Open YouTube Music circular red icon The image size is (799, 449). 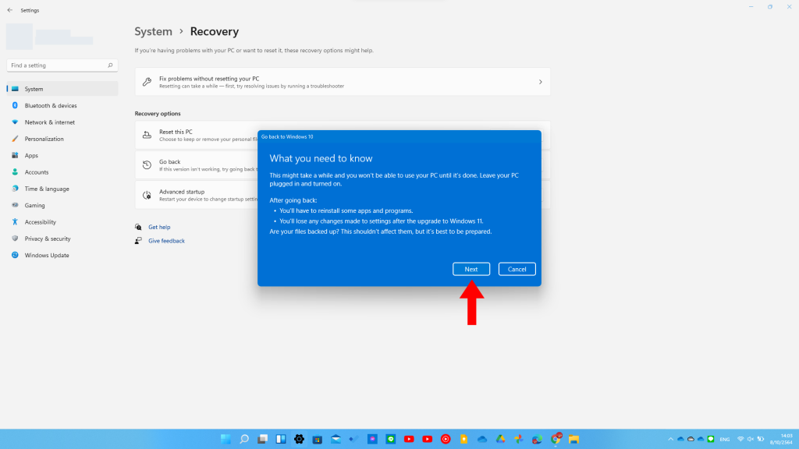pyautogui.click(x=446, y=439)
